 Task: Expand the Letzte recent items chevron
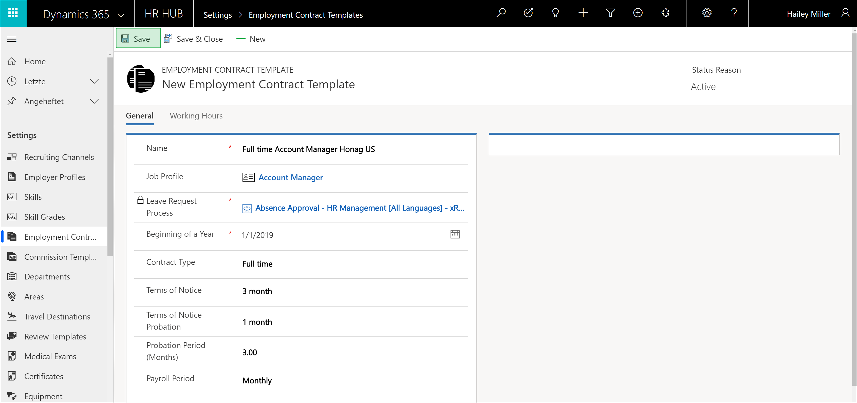[x=95, y=82]
